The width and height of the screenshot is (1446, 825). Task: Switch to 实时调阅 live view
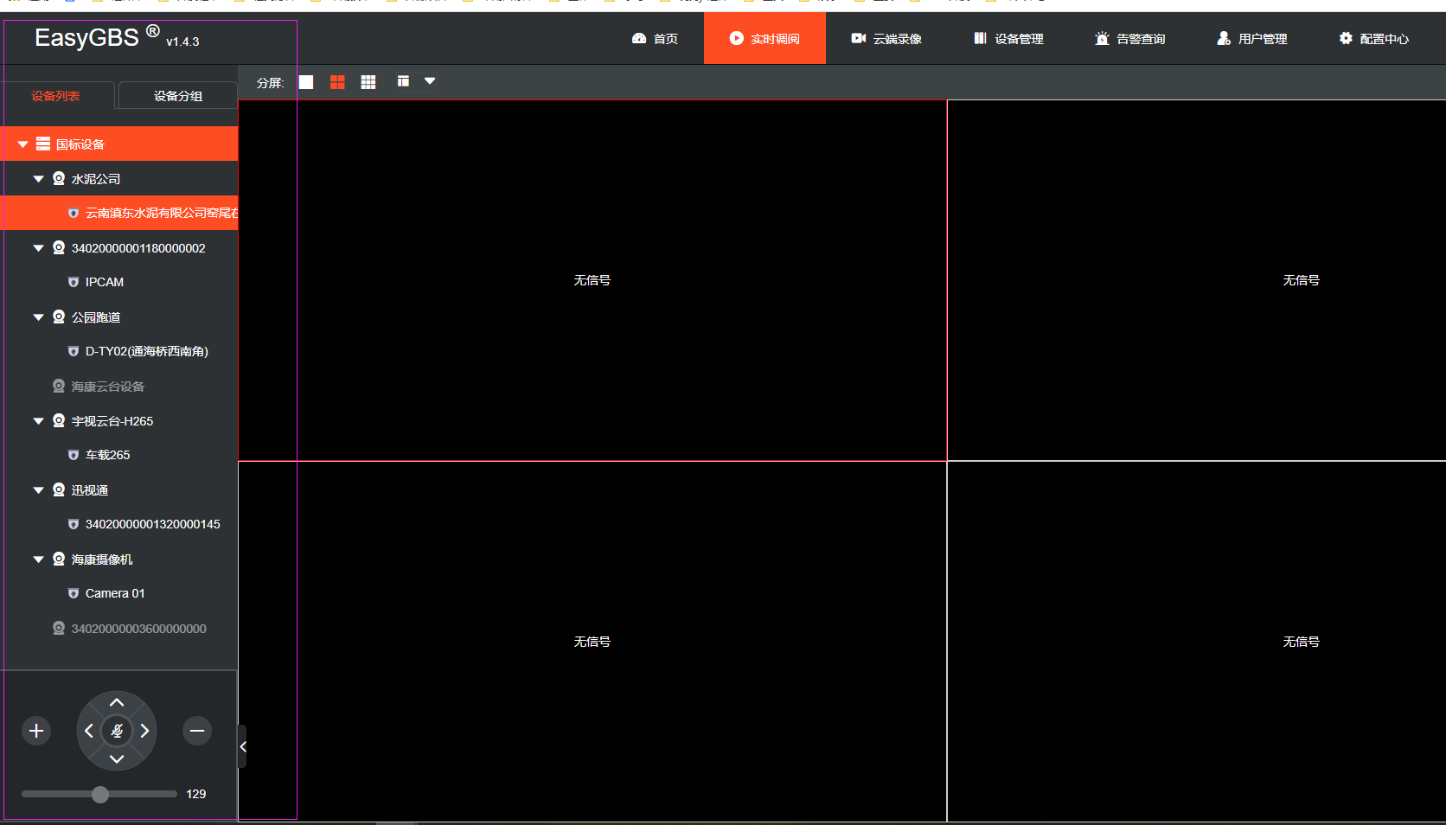point(765,39)
